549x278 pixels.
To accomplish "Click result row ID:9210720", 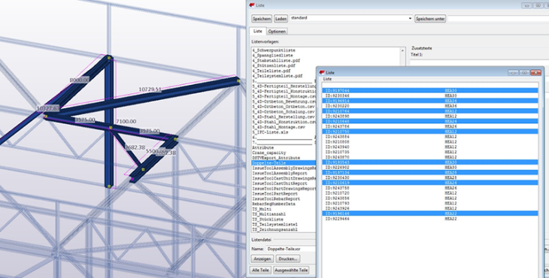I will (x=430, y=193).
